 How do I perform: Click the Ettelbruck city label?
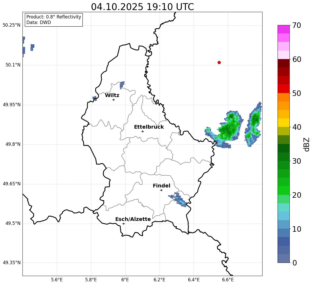coord(149,127)
